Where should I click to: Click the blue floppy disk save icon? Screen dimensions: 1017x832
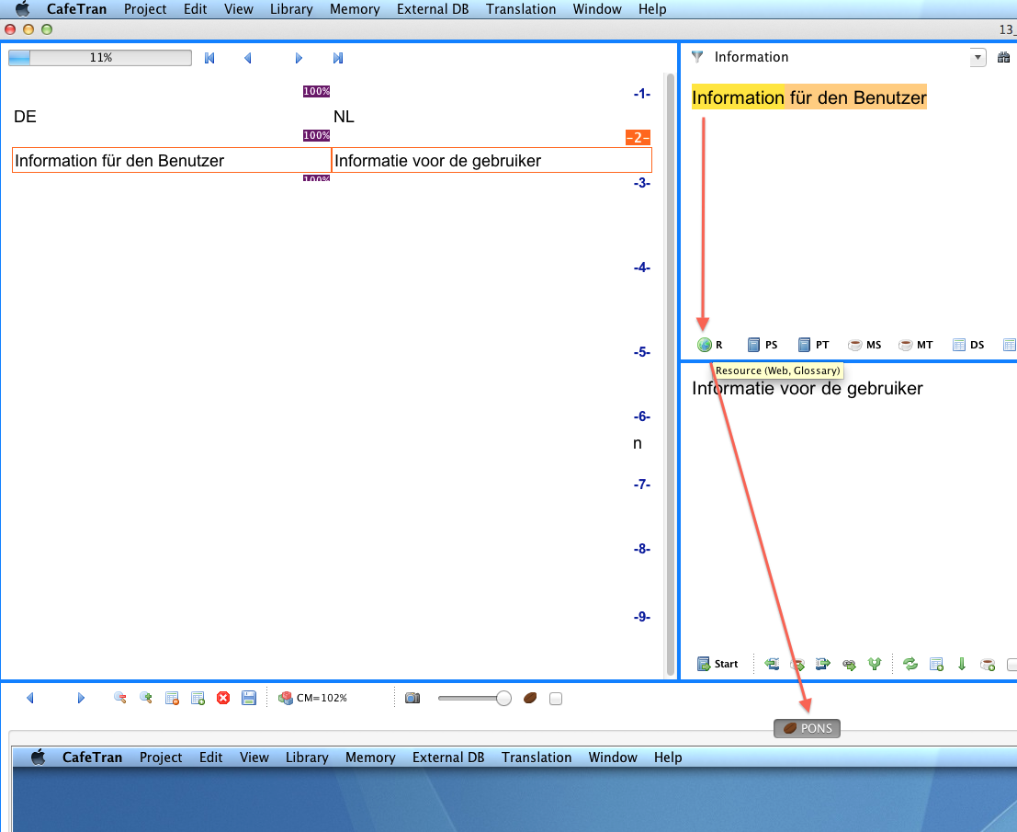click(x=248, y=699)
